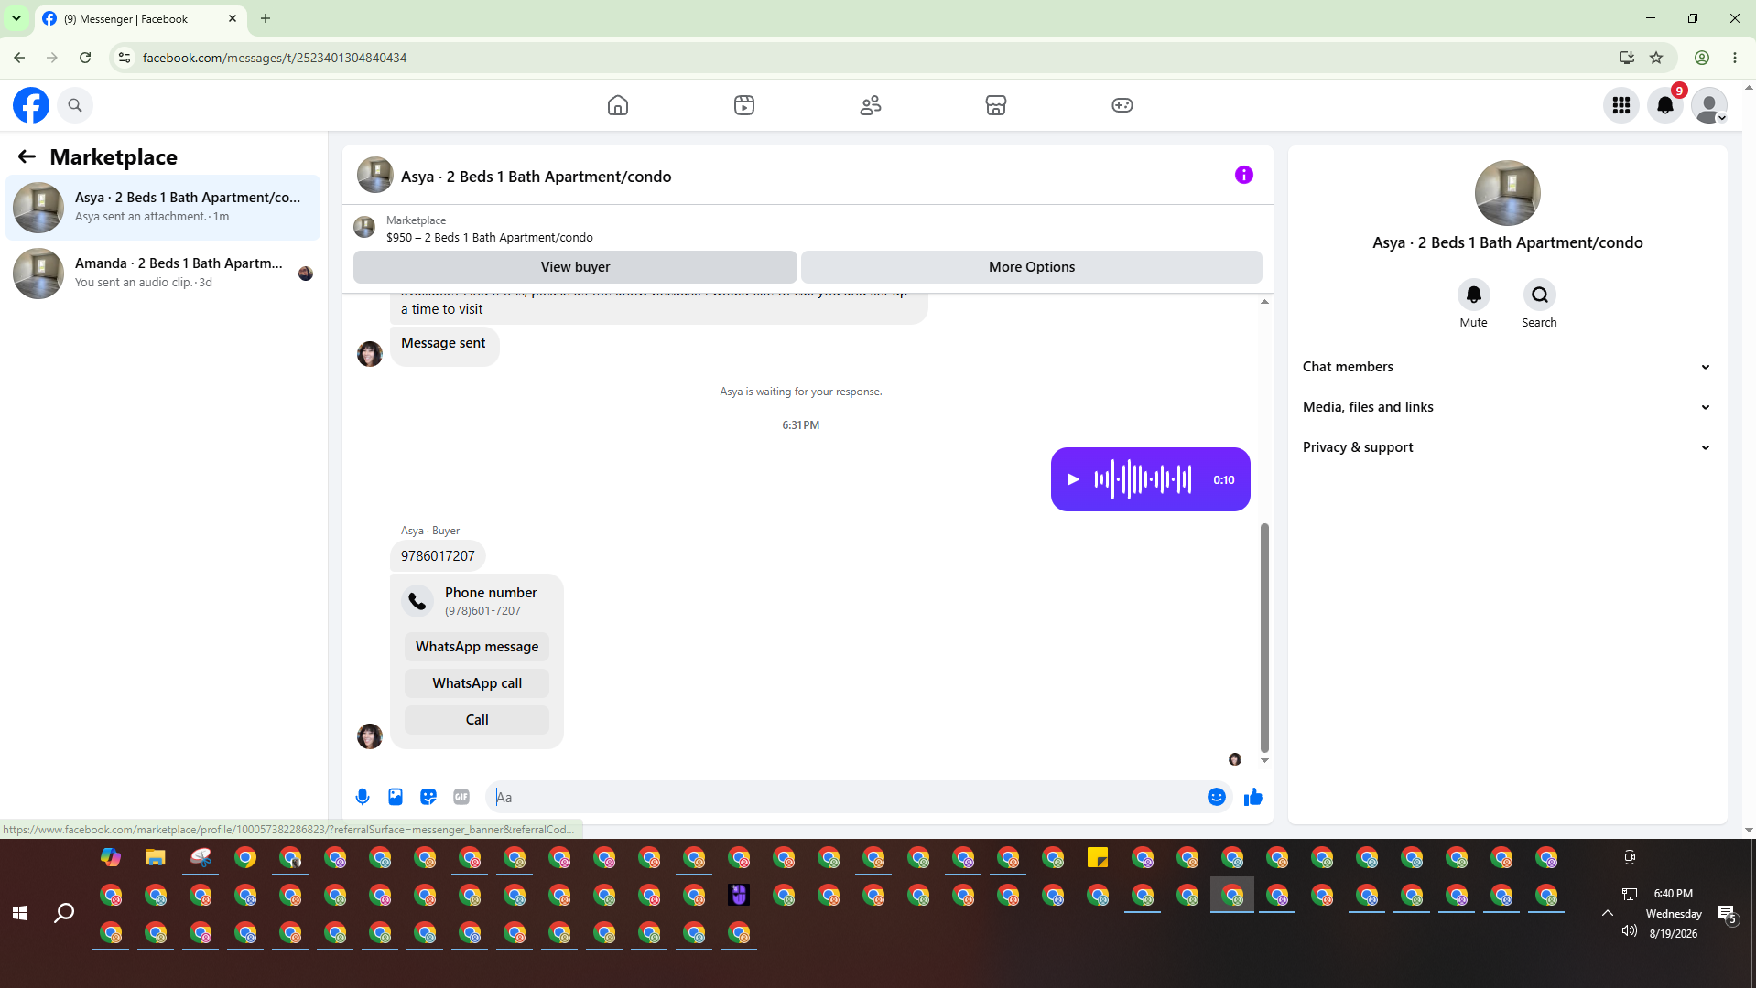The height and width of the screenshot is (988, 1756).
Task: Open a new browser tab
Action: [266, 18]
